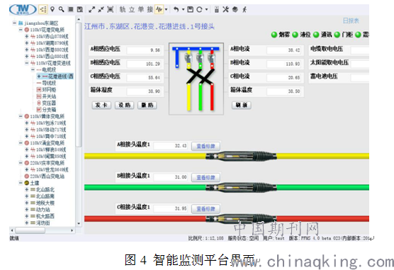Click the A相接头温度1 查看标牌 button

pos(206,146)
